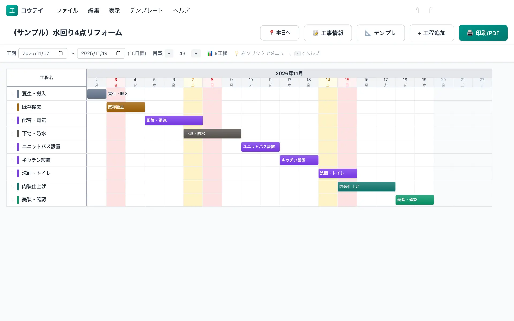
Task: Click the ? help key icon
Action: pos(297,53)
